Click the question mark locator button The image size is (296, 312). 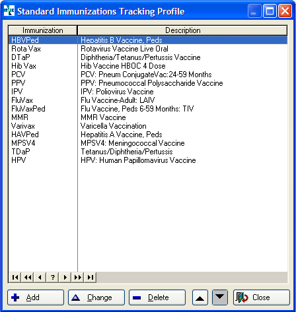pos(53,277)
